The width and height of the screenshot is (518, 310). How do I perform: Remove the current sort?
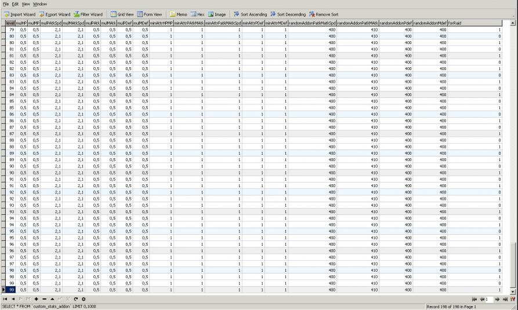pyautogui.click(x=324, y=14)
